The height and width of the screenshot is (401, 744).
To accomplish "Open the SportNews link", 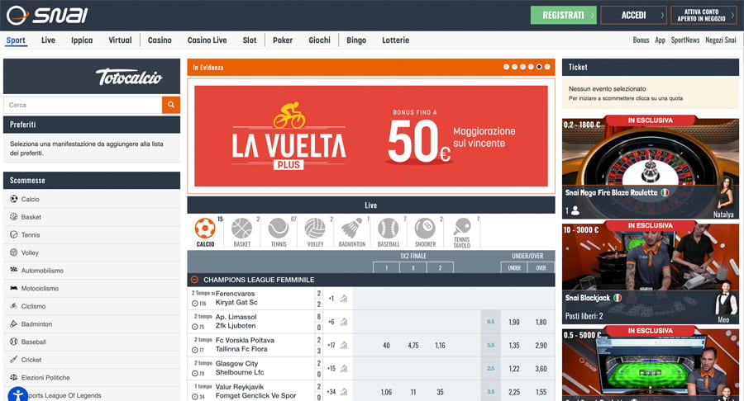I will pos(685,40).
